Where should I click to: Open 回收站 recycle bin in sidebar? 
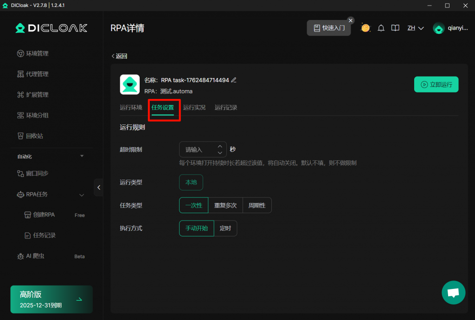(34, 136)
